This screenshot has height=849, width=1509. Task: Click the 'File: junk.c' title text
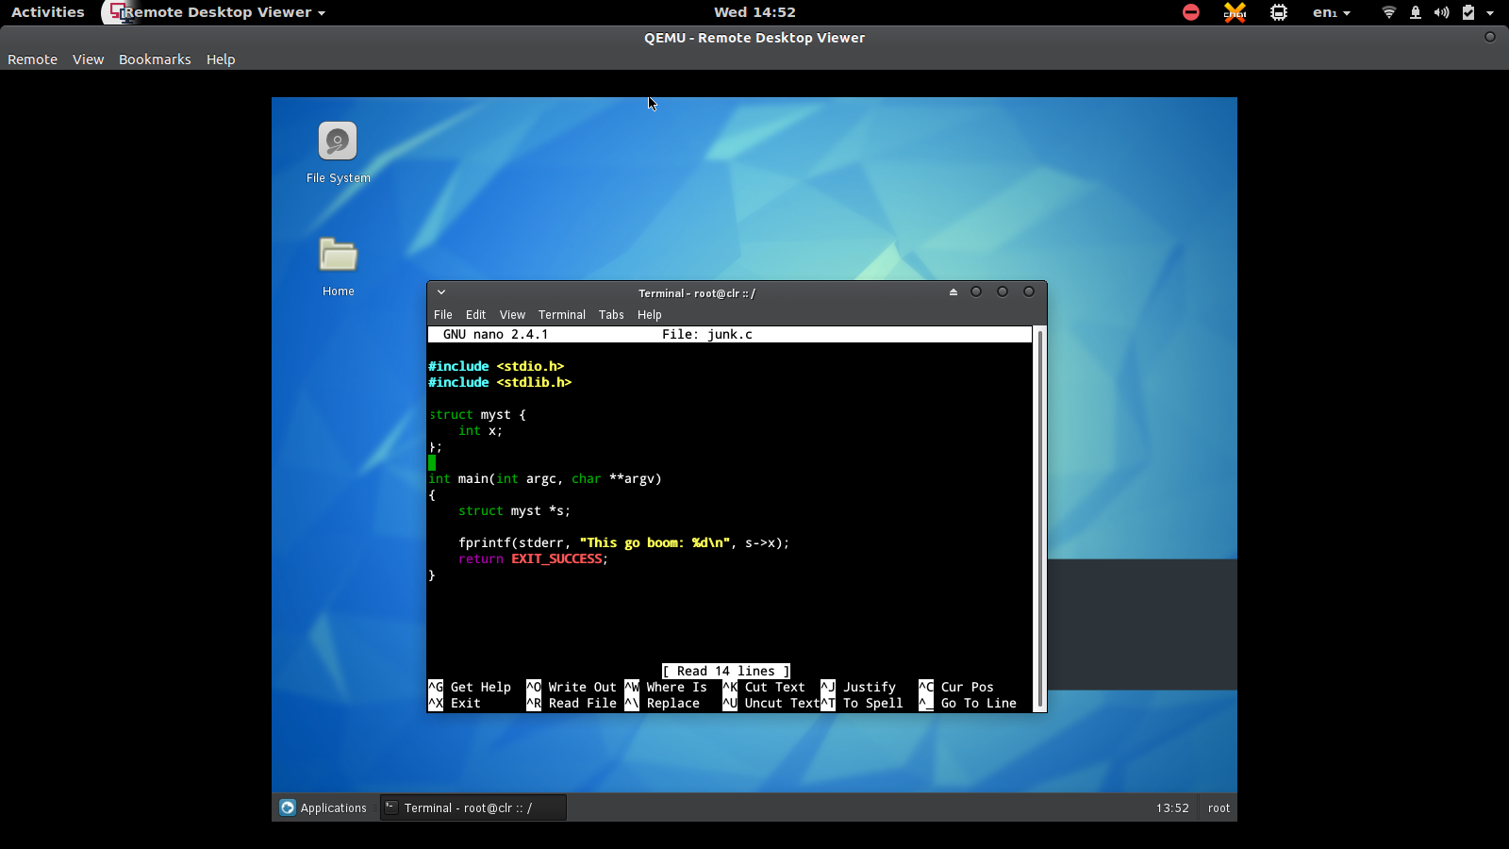click(707, 335)
